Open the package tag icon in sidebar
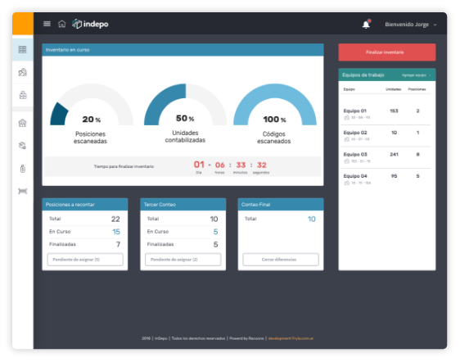 pyautogui.click(x=23, y=146)
